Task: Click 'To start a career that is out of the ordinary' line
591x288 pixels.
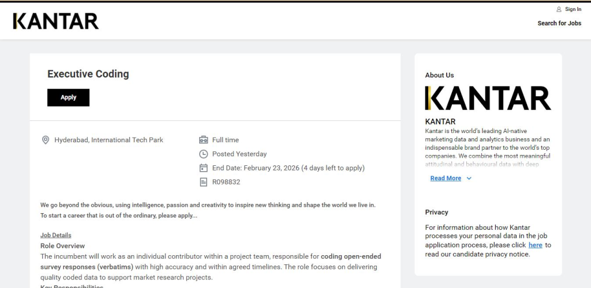Action: click(119, 216)
